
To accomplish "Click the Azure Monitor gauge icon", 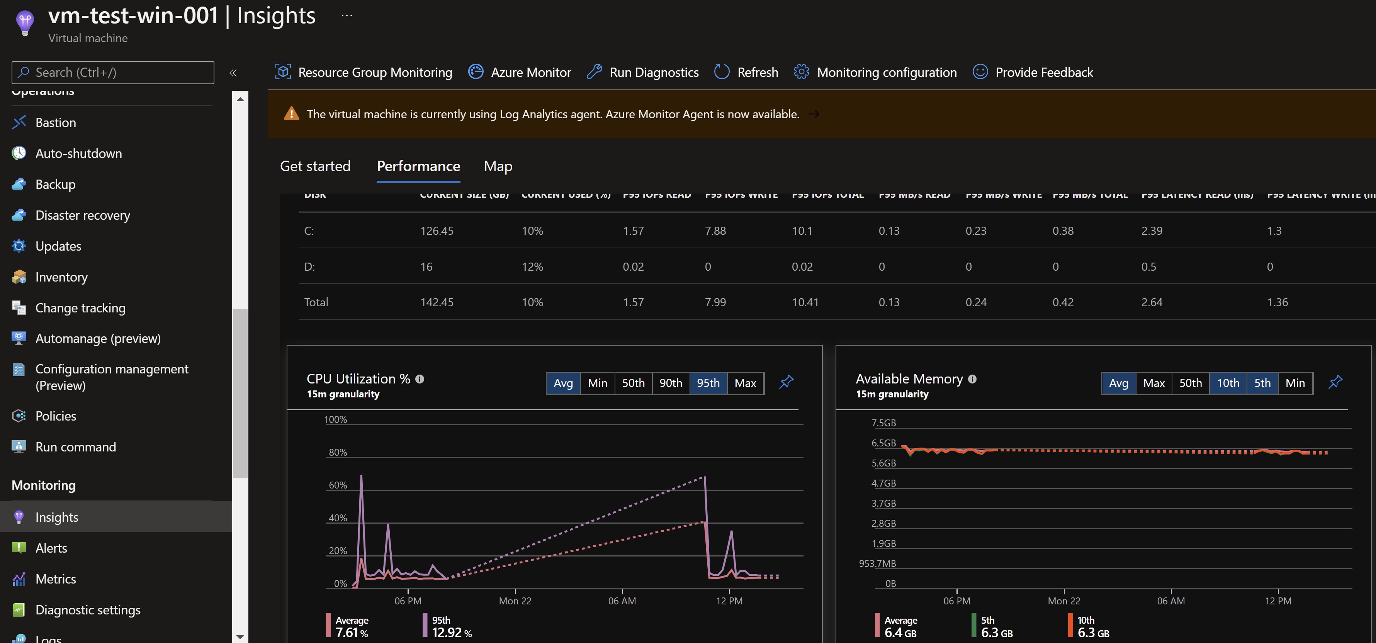I will coord(476,71).
